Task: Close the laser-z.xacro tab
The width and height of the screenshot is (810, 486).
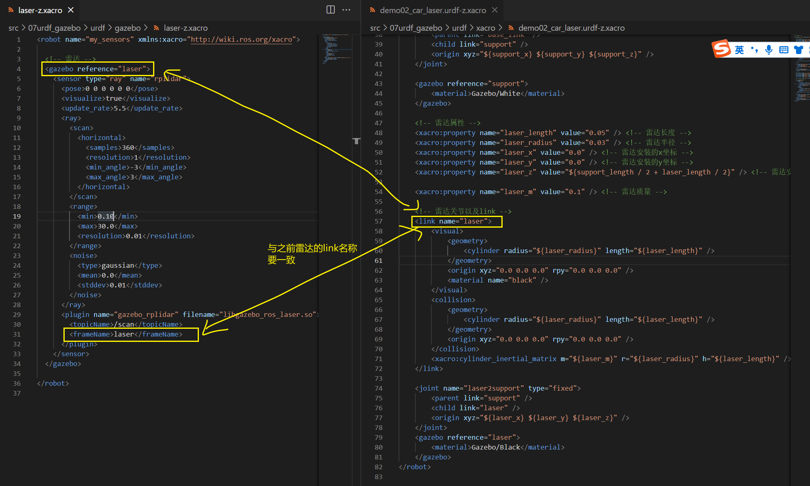Action: (x=71, y=10)
